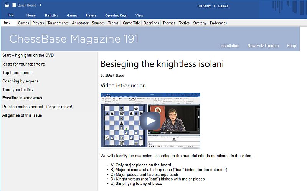Click the 191!Start: 11 Games title text
Viewport: 307px width, 191px height.
pyautogui.click(x=213, y=6)
